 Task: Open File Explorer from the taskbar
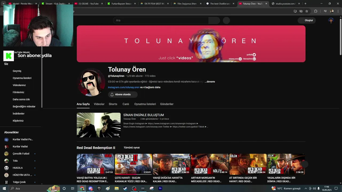116,189
